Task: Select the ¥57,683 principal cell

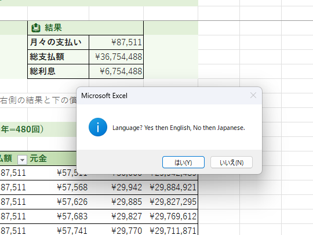Action: point(59,216)
